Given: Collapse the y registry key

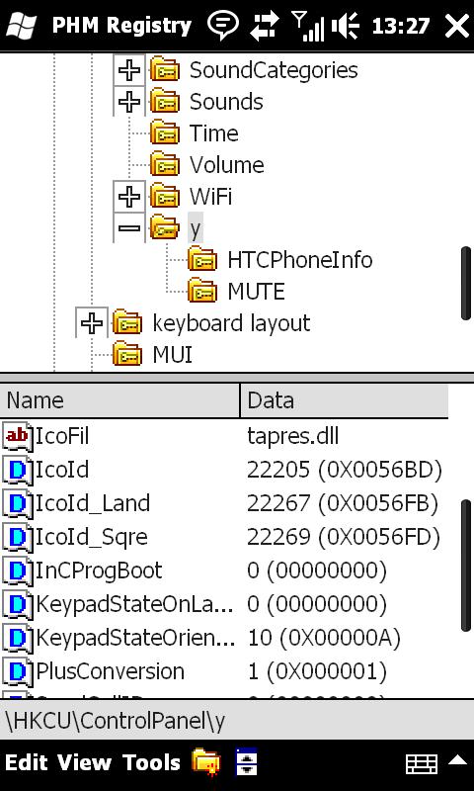Looking at the screenshot, I should (129, 228).
